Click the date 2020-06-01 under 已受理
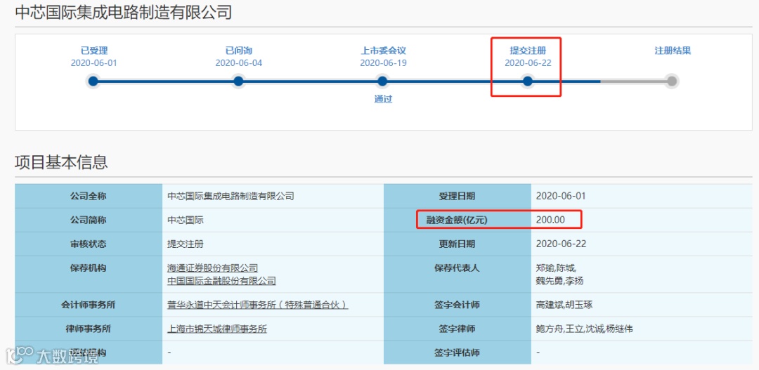Screen dimensions: 759x370 pyautogui.click(x=94, y=63)
